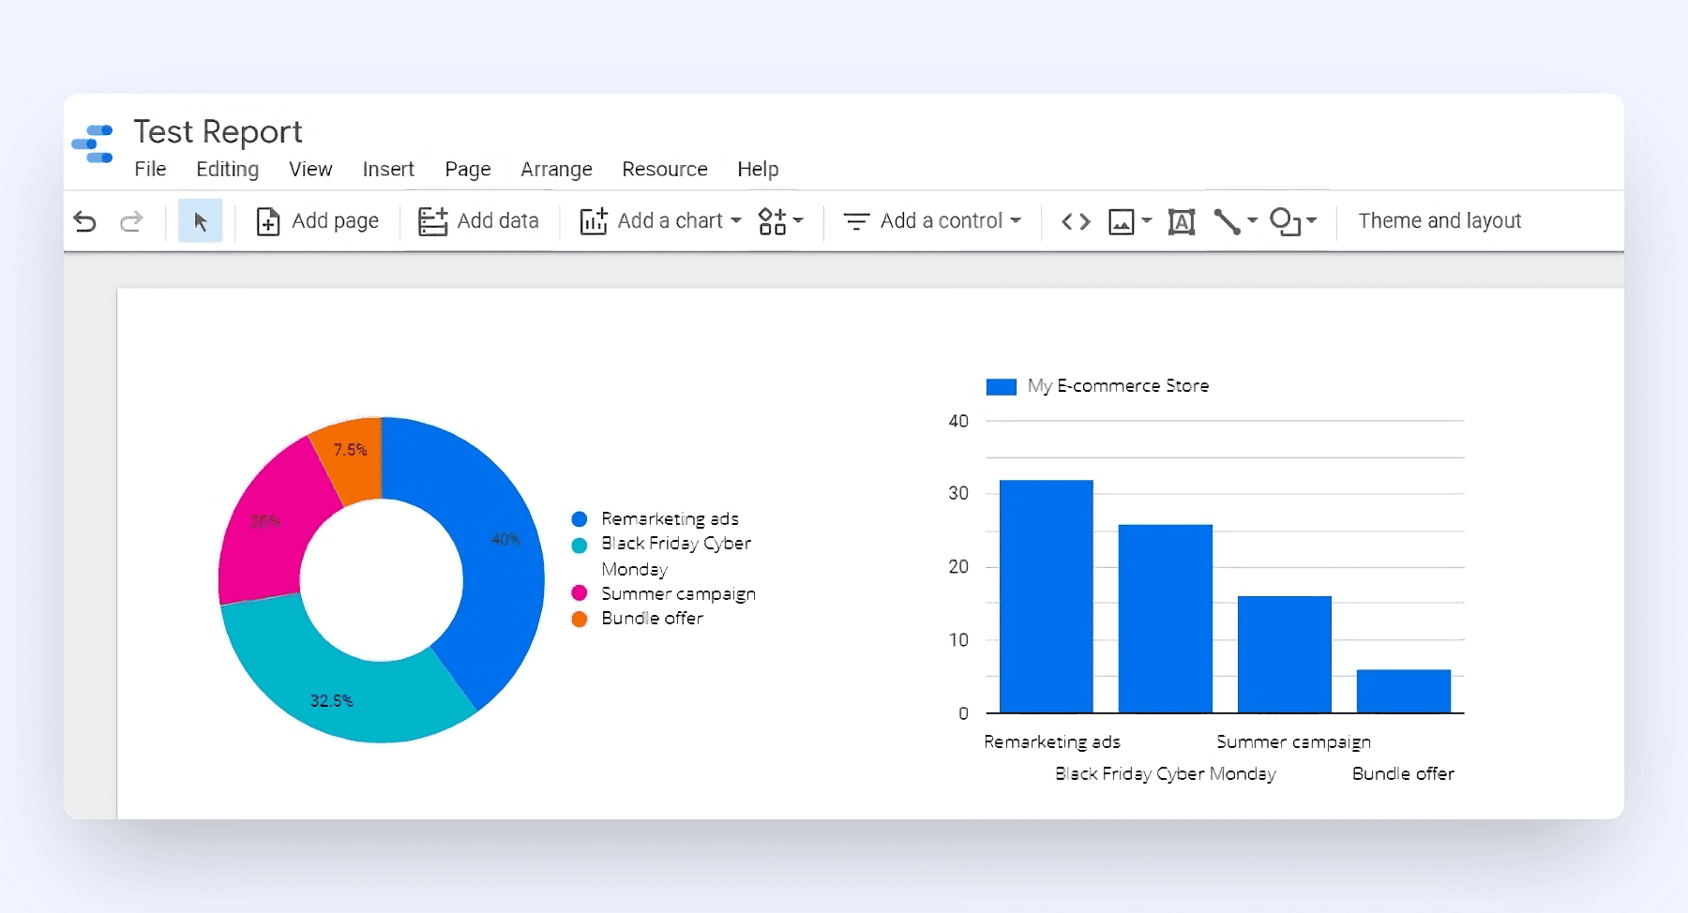This screenshot has height=913, width=1688.
Task: Open Theme and layout panel
Action: 1439,221
